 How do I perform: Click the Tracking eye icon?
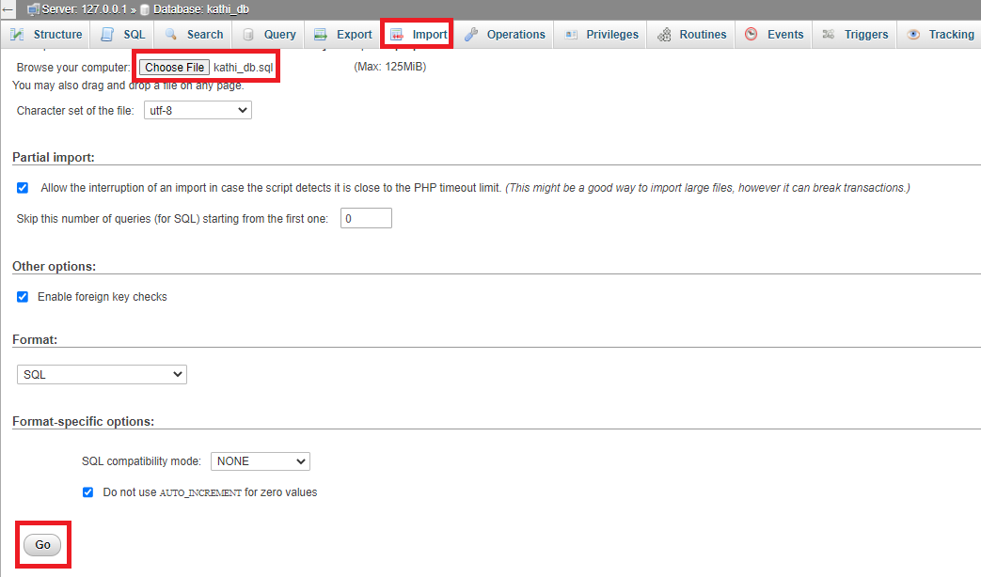[913, 35]
